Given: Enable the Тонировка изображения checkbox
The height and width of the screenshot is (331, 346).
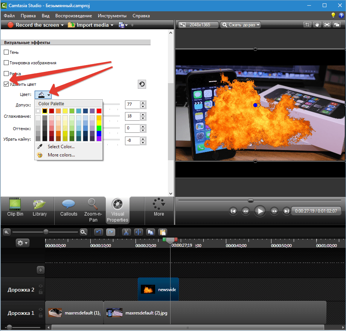Looking at the screenshot, I should point(6,63).
